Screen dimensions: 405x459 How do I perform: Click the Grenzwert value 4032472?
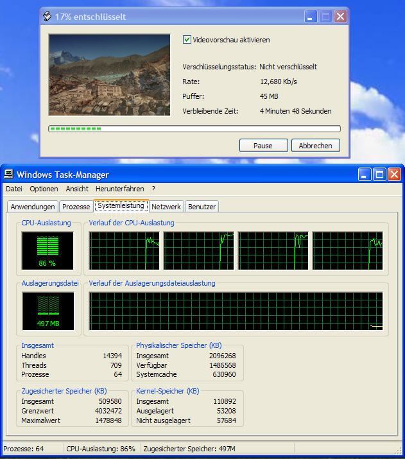(x=108, y=411)
